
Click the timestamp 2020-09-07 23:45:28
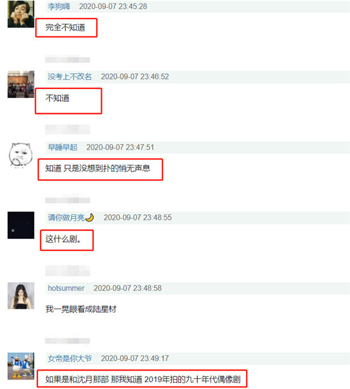pos(113,6)
